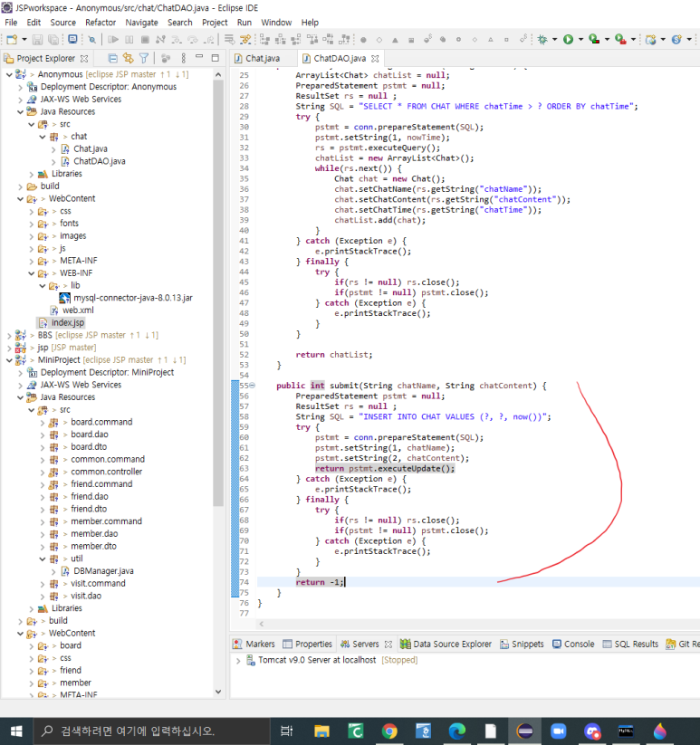Select index.jsp in Project Explorer
Screen dimensions: 700x745
[x=68, y=322]
